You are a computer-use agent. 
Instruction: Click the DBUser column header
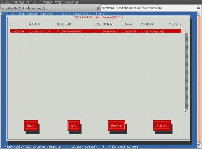(108, 24)
